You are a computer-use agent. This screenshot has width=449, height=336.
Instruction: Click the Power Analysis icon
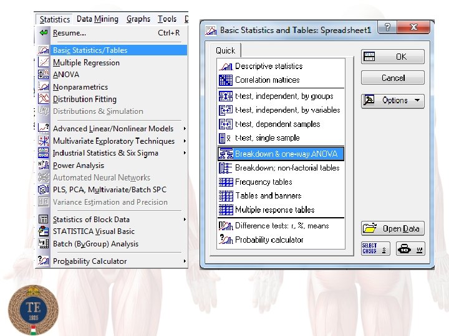(x=44, y=165)
